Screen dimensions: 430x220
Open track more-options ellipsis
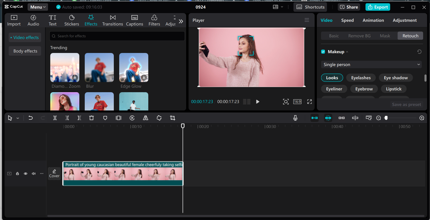click(42, 174)
